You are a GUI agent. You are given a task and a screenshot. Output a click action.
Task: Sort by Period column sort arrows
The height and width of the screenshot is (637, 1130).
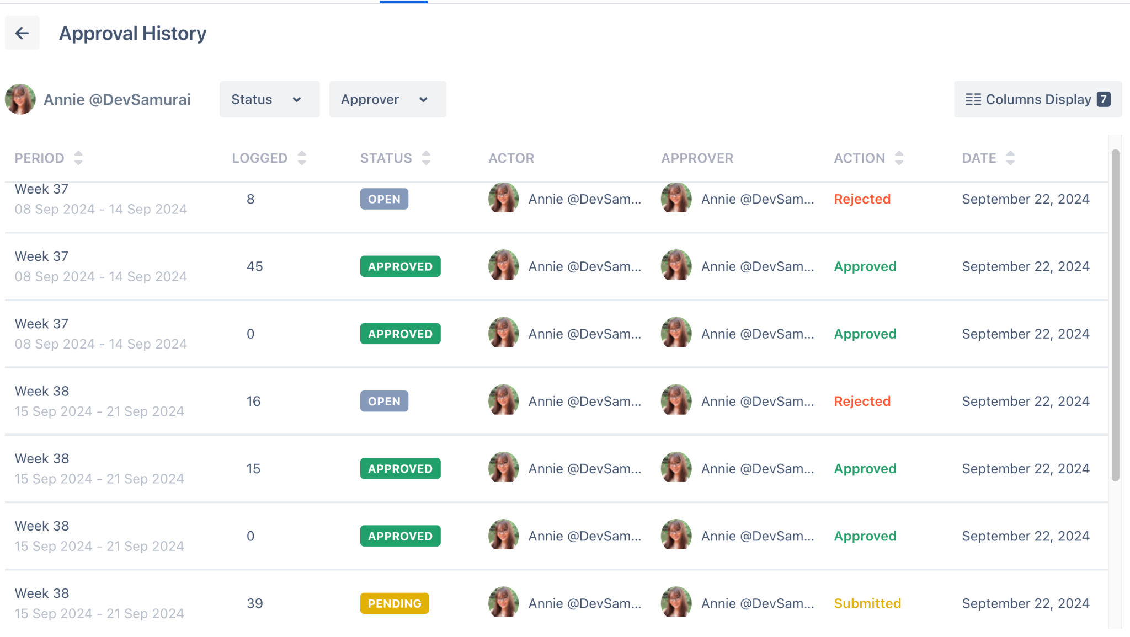(78, 158)
